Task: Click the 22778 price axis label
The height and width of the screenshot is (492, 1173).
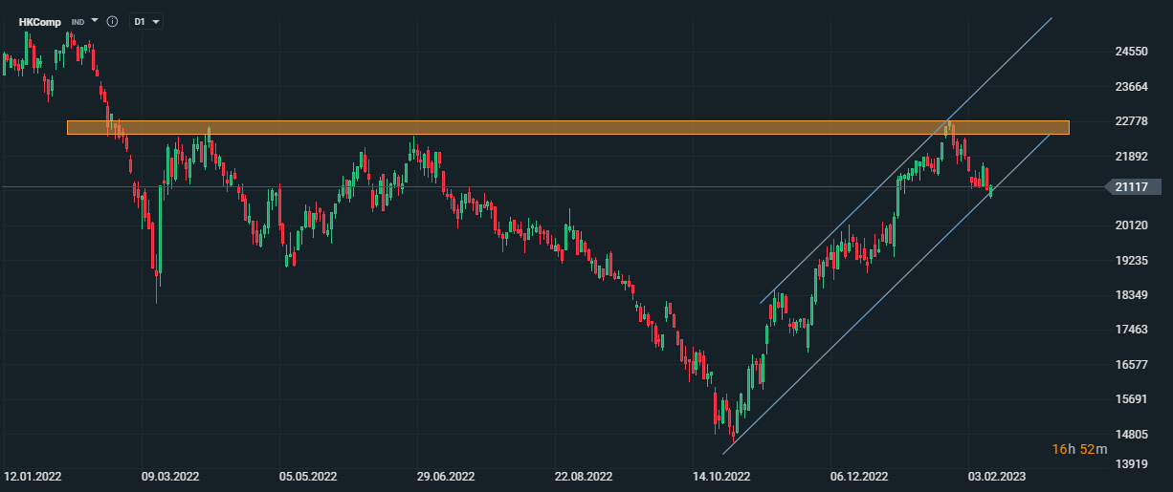Action: 1131,121
